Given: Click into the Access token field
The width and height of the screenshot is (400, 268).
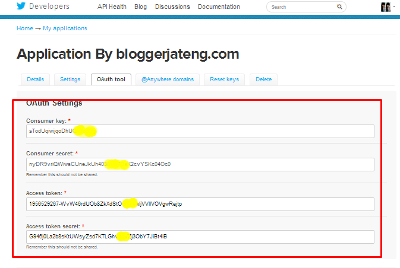Looking at the screenshot, I should (x=200, y=204).
